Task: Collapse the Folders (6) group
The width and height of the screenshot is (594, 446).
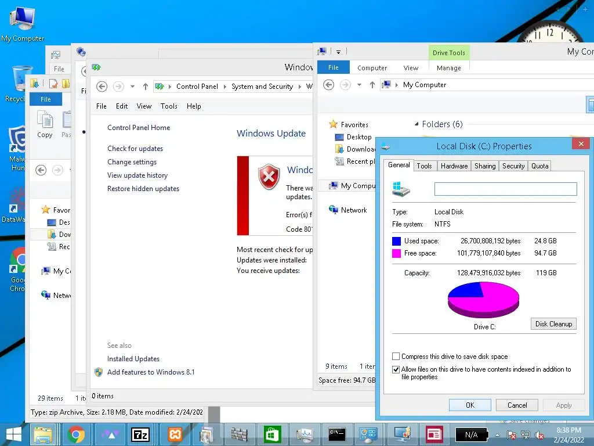Action: tap(416, 124)
